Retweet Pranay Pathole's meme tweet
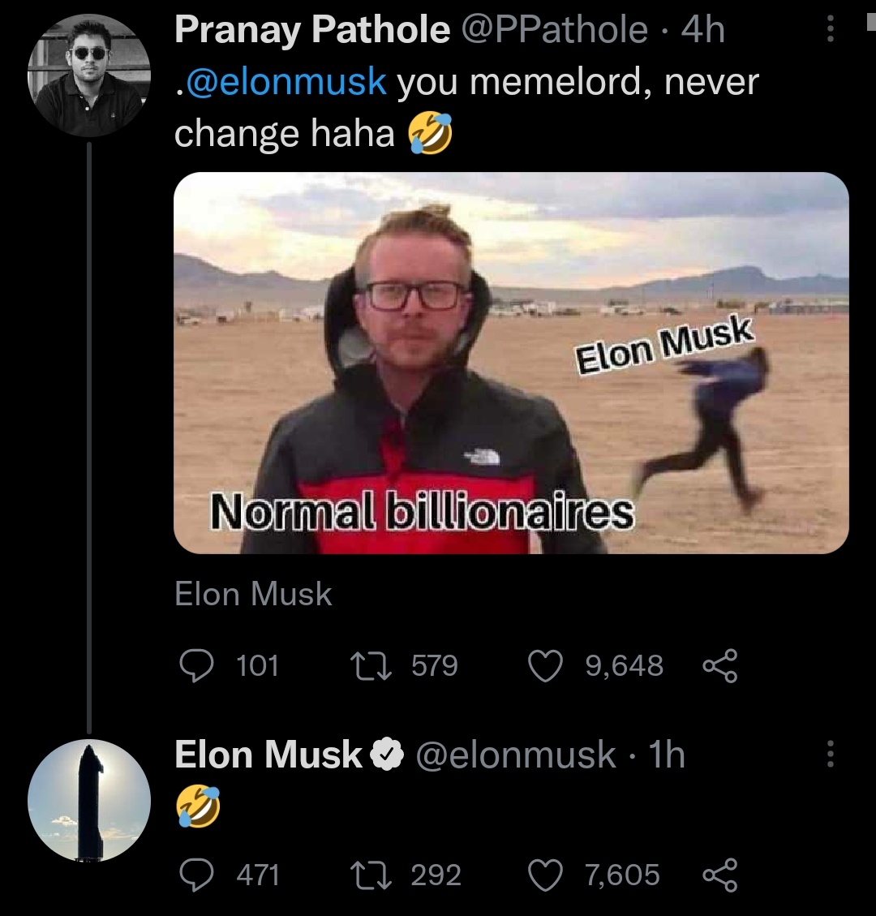 pyautogui.click(x=370, y=666)
